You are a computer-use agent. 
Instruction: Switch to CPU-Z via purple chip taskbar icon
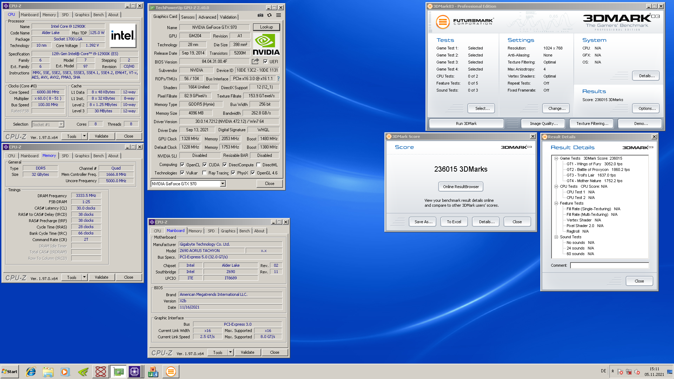[134, 372]
